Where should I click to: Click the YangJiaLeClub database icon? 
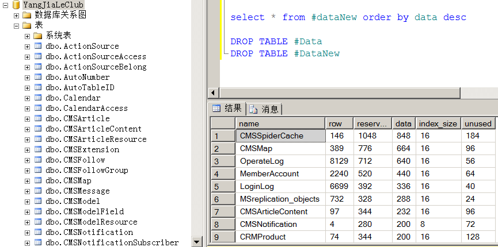[x=16, y=5]
